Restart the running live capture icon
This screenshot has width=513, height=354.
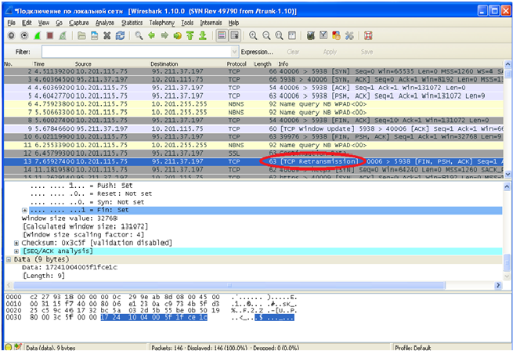(63, 36)
